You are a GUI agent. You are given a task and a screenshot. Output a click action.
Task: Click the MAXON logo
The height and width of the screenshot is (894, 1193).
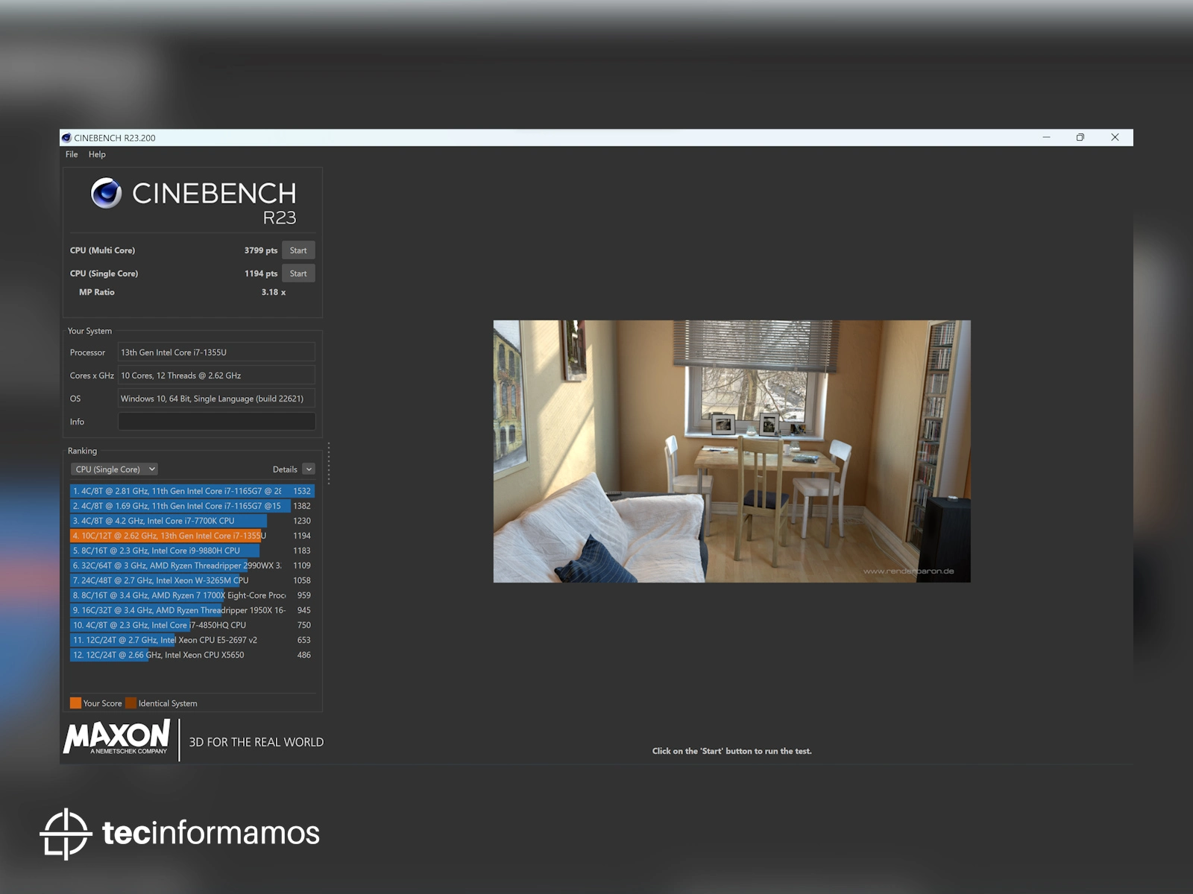[x=117, y=738]
